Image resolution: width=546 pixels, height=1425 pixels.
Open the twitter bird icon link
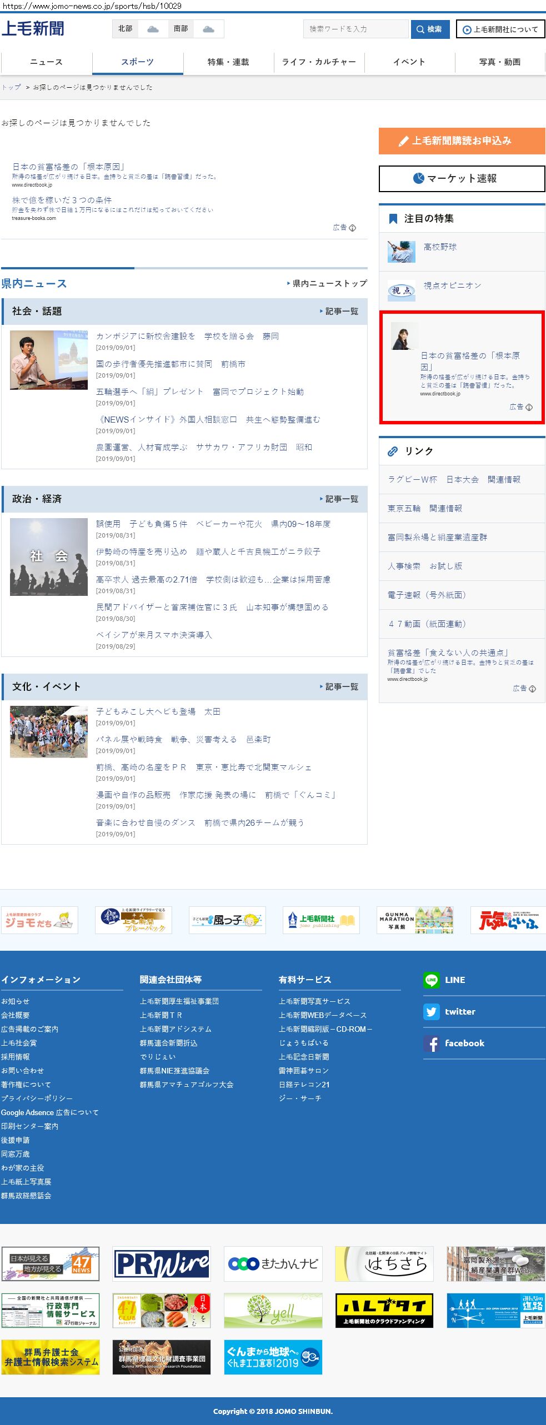(x=432, y=1012)
